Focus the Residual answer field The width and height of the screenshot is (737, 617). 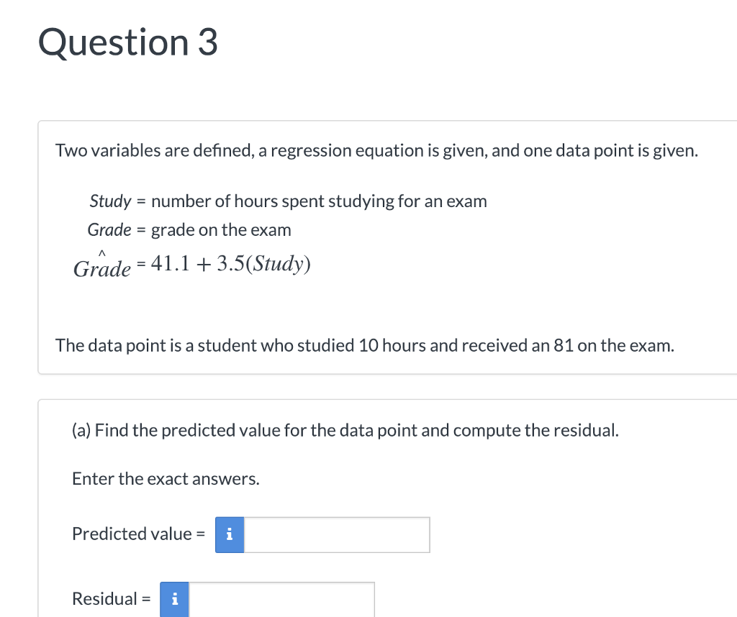pyautogui.click(x=281, y=599)
